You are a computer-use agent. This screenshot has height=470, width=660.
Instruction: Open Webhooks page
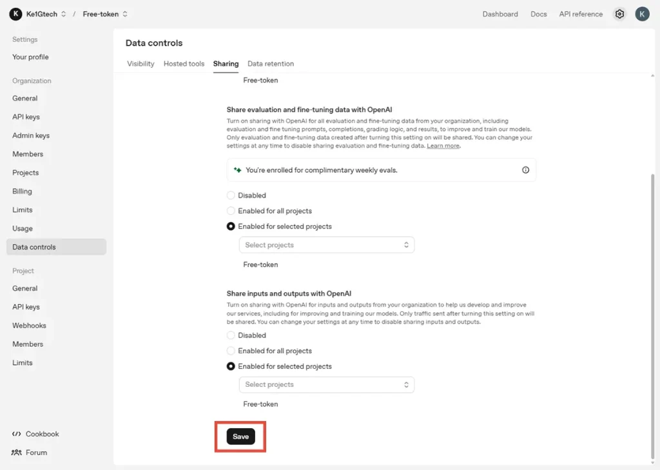pos(29,326)
